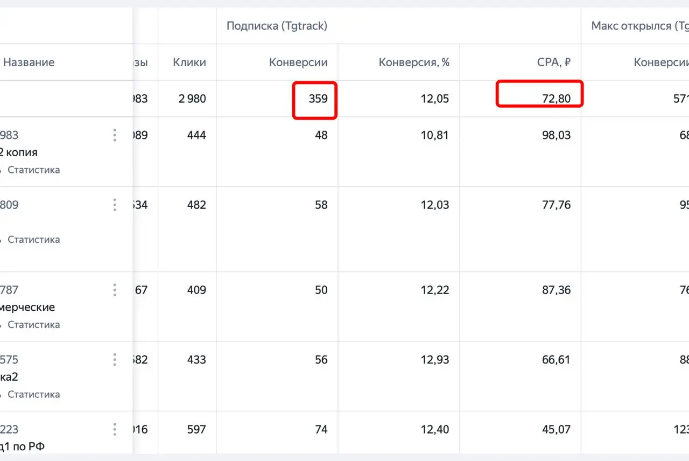Select the Подписка (Tgtrack) group header
The height and width of the screenshot is (461, 689).
click(277, 26)
